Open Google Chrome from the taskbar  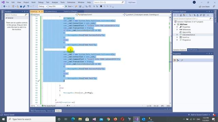click(x=108, y=119)
